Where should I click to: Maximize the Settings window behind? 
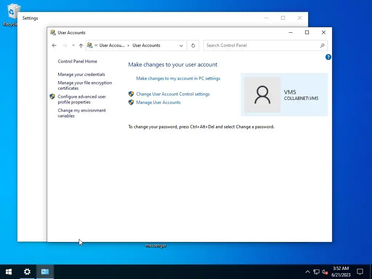click(x=283, y=18)
